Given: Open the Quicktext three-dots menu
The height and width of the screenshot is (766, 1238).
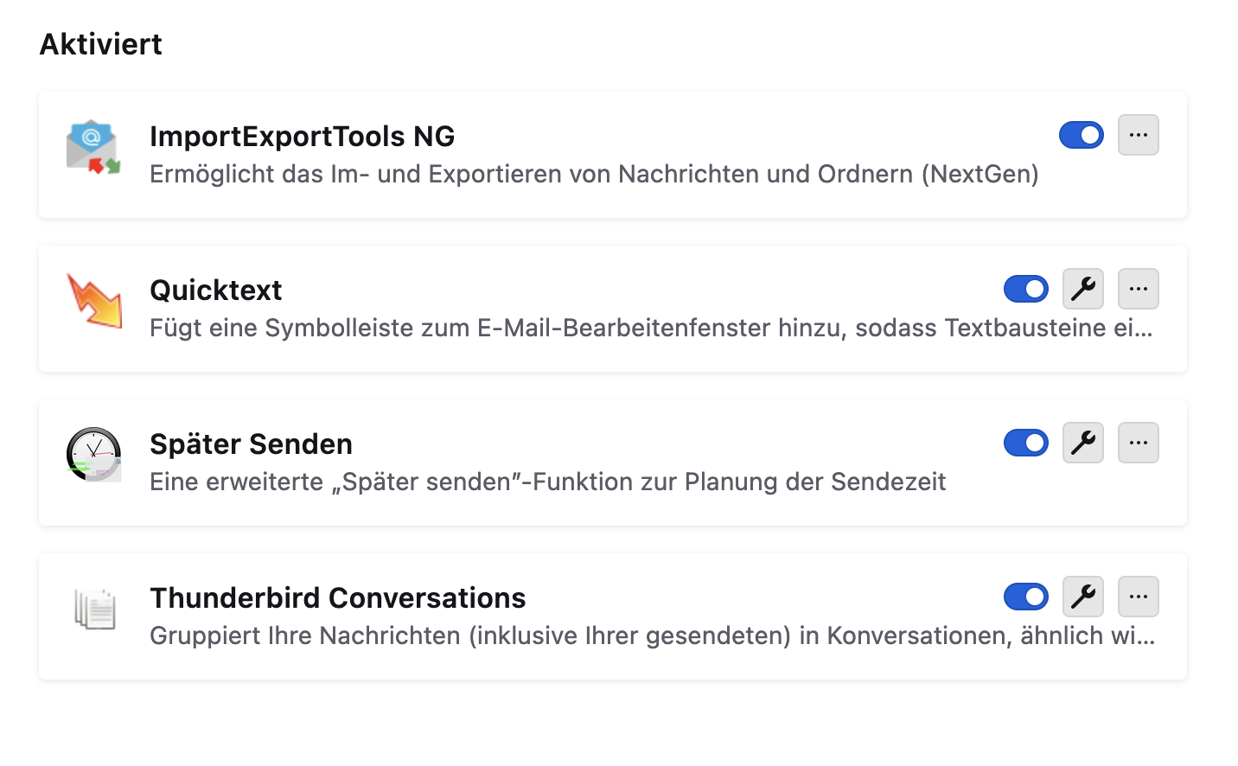Looking at the screenshot, I should click(x=1138, y=289).
